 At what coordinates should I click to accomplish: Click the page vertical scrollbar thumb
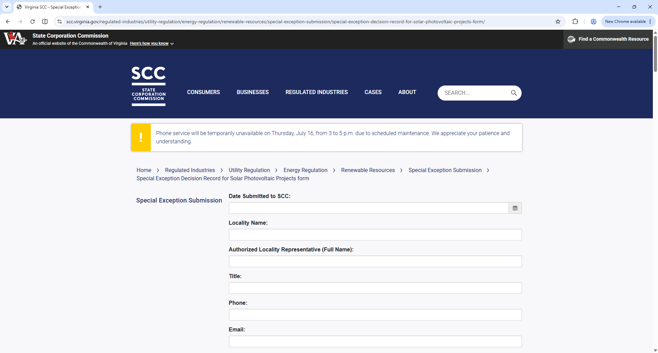tap(655, 53)
